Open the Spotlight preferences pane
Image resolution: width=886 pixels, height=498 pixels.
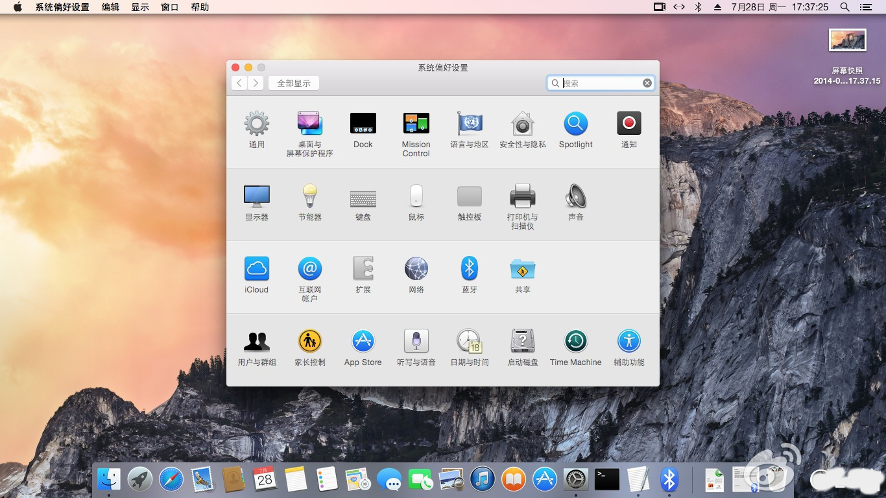pyautogui.click(x=576, y=123)
